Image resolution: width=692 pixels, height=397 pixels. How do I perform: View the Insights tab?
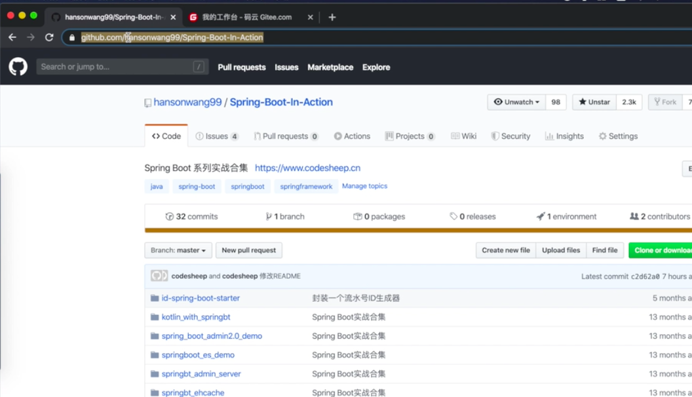(564, 136)
